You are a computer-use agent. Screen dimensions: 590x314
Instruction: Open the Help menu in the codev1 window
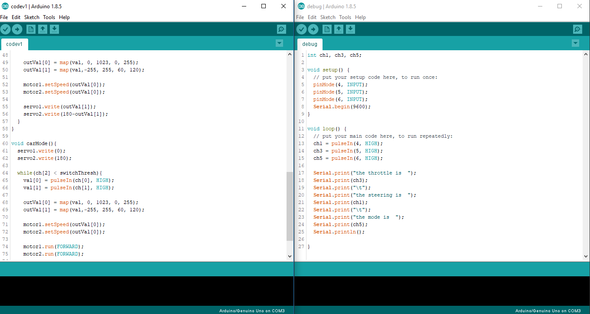[64, 17]
